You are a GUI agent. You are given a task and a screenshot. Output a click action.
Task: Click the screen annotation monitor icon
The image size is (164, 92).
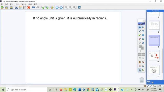(x=143, y=66)
